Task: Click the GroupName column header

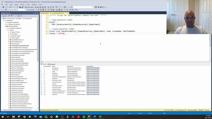Action: coord(70,66)
